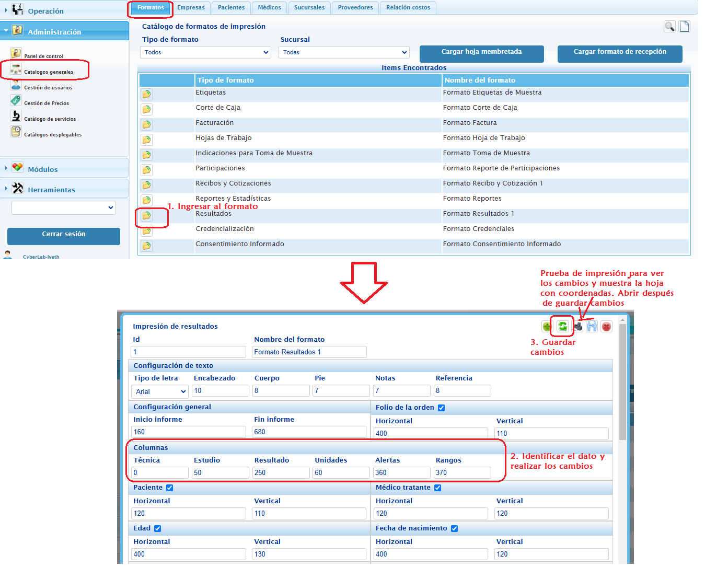Image resolution: width=705 pixels, height=567 pixels.
Task: Click the Gestión de Precios tag icon
Action: pos(16,100)
